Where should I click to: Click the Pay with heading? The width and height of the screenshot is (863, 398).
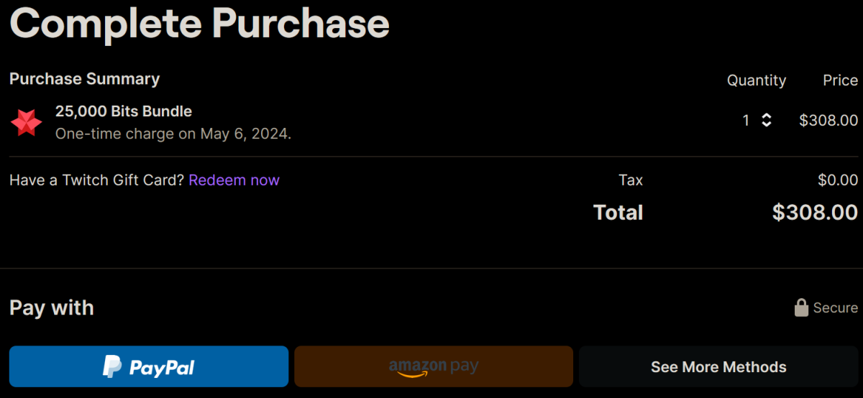click(x=52, y=308)
